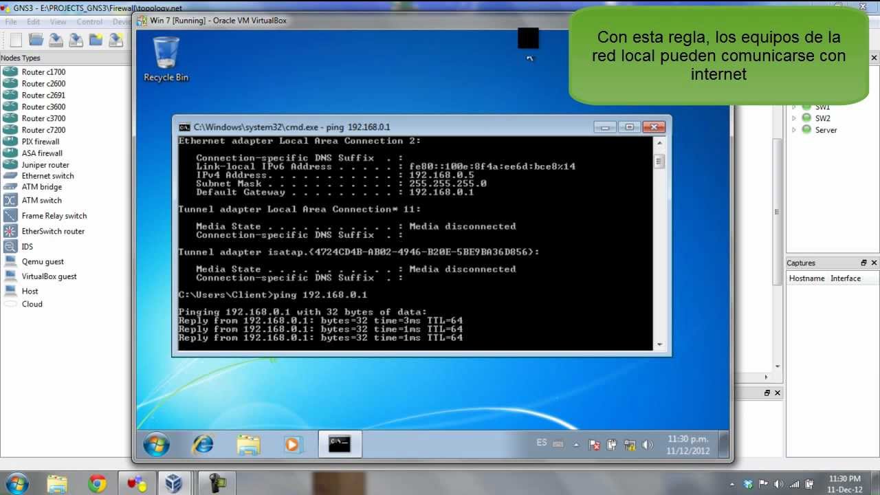Click Save project as icon in GNS3 toolbar

coord(76,40)
